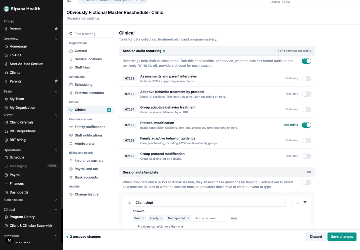Collapse the Overview sidebar section
This screenshot has height=250, width=360.
pos(56,39)
